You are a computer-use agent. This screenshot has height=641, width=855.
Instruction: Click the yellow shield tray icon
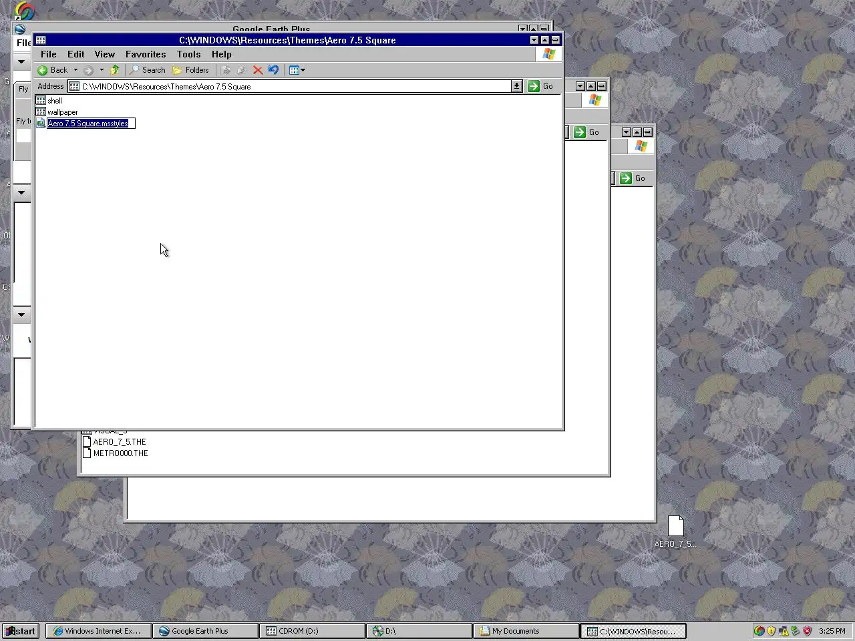[772, 631]
